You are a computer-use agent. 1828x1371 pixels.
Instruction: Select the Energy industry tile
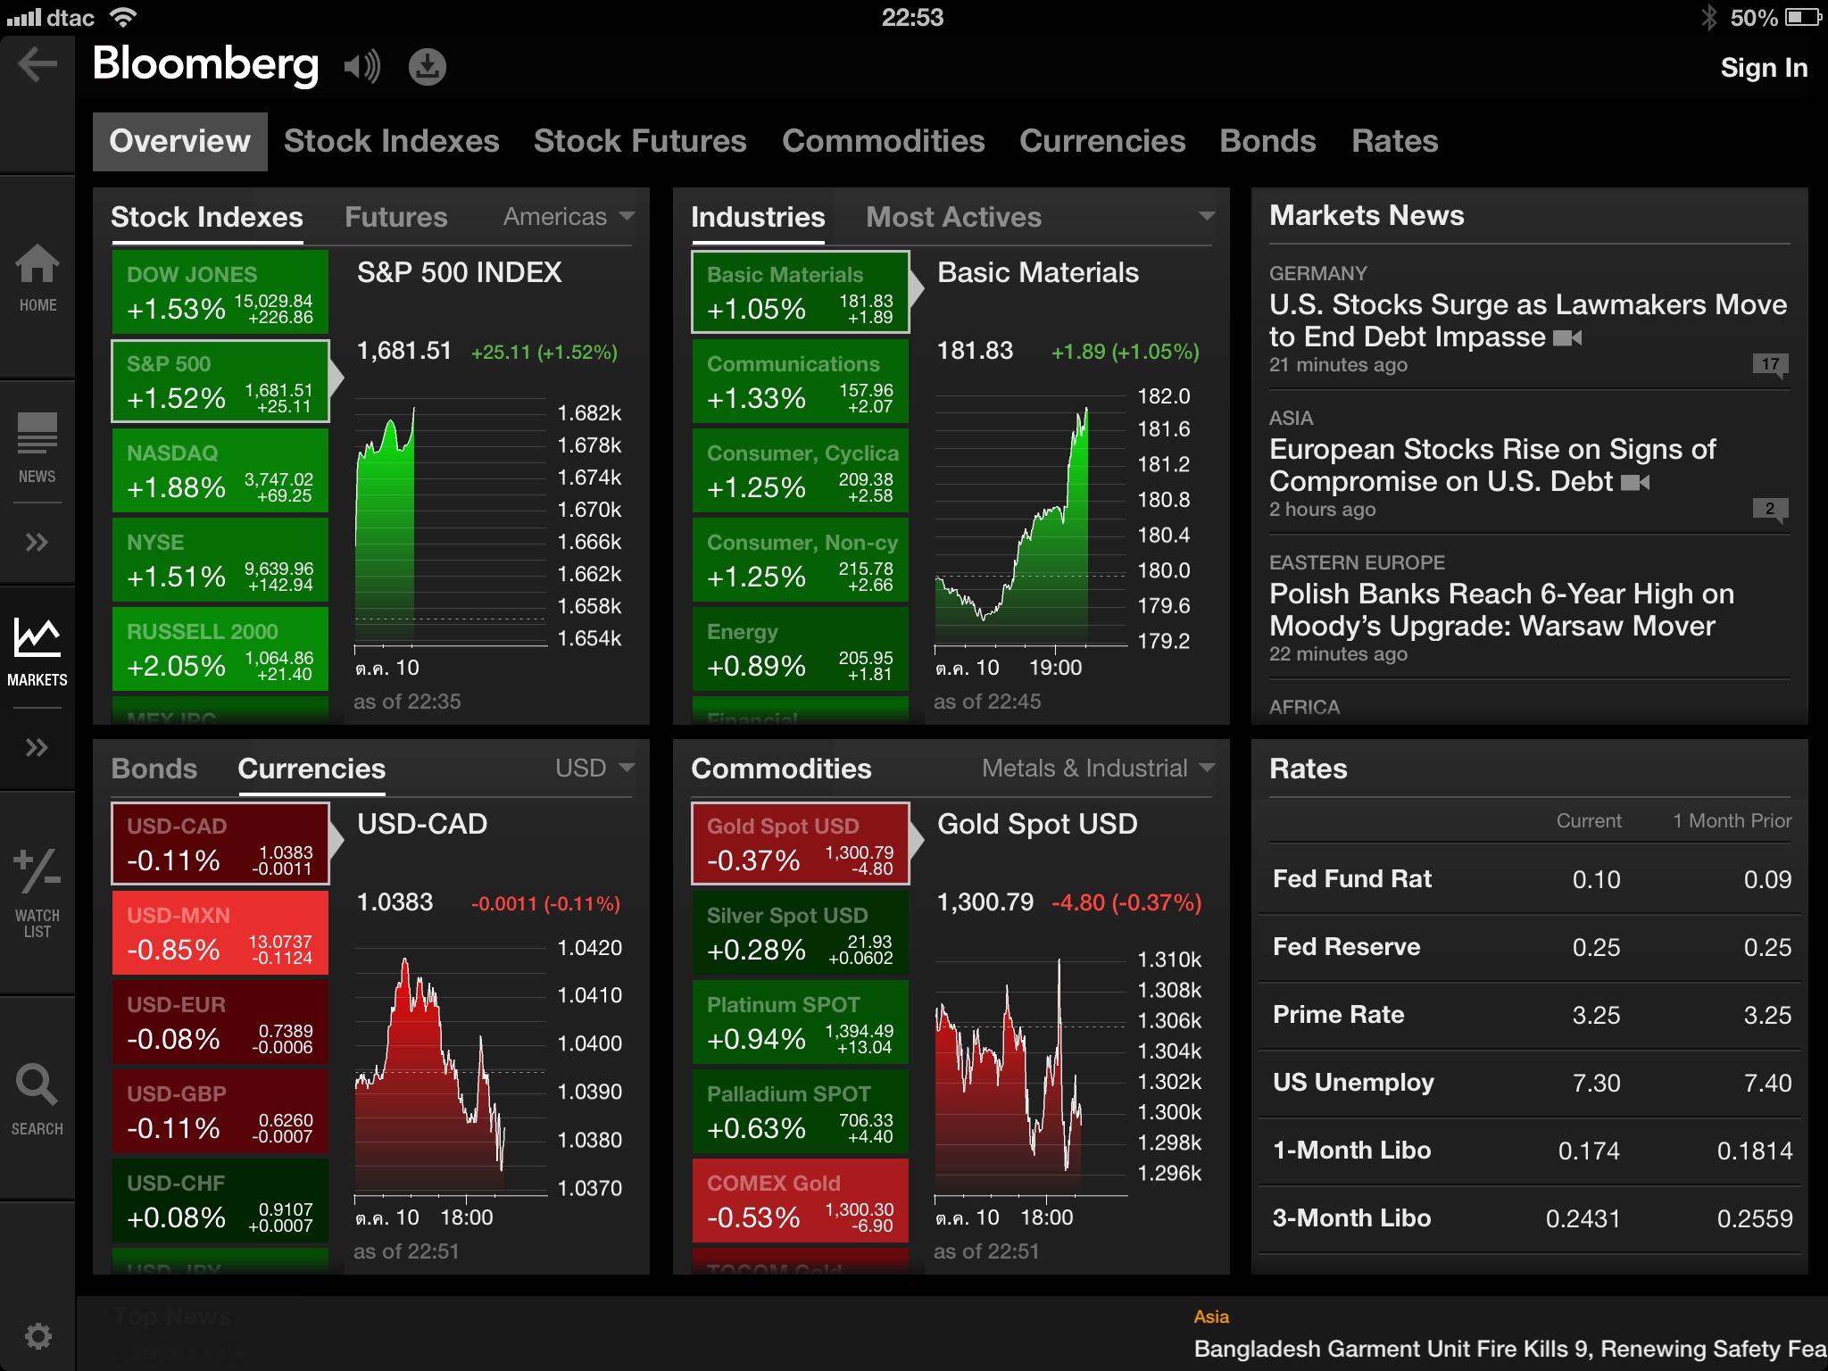801,649
